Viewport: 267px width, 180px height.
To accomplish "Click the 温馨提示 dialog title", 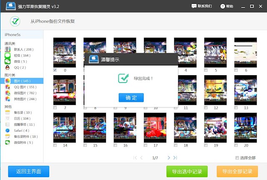I will tap(110, 59).
